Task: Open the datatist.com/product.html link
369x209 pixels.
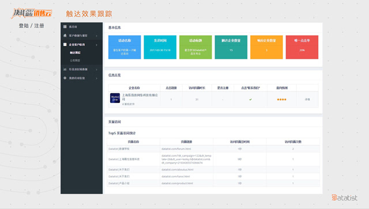Action: [177, 183]
